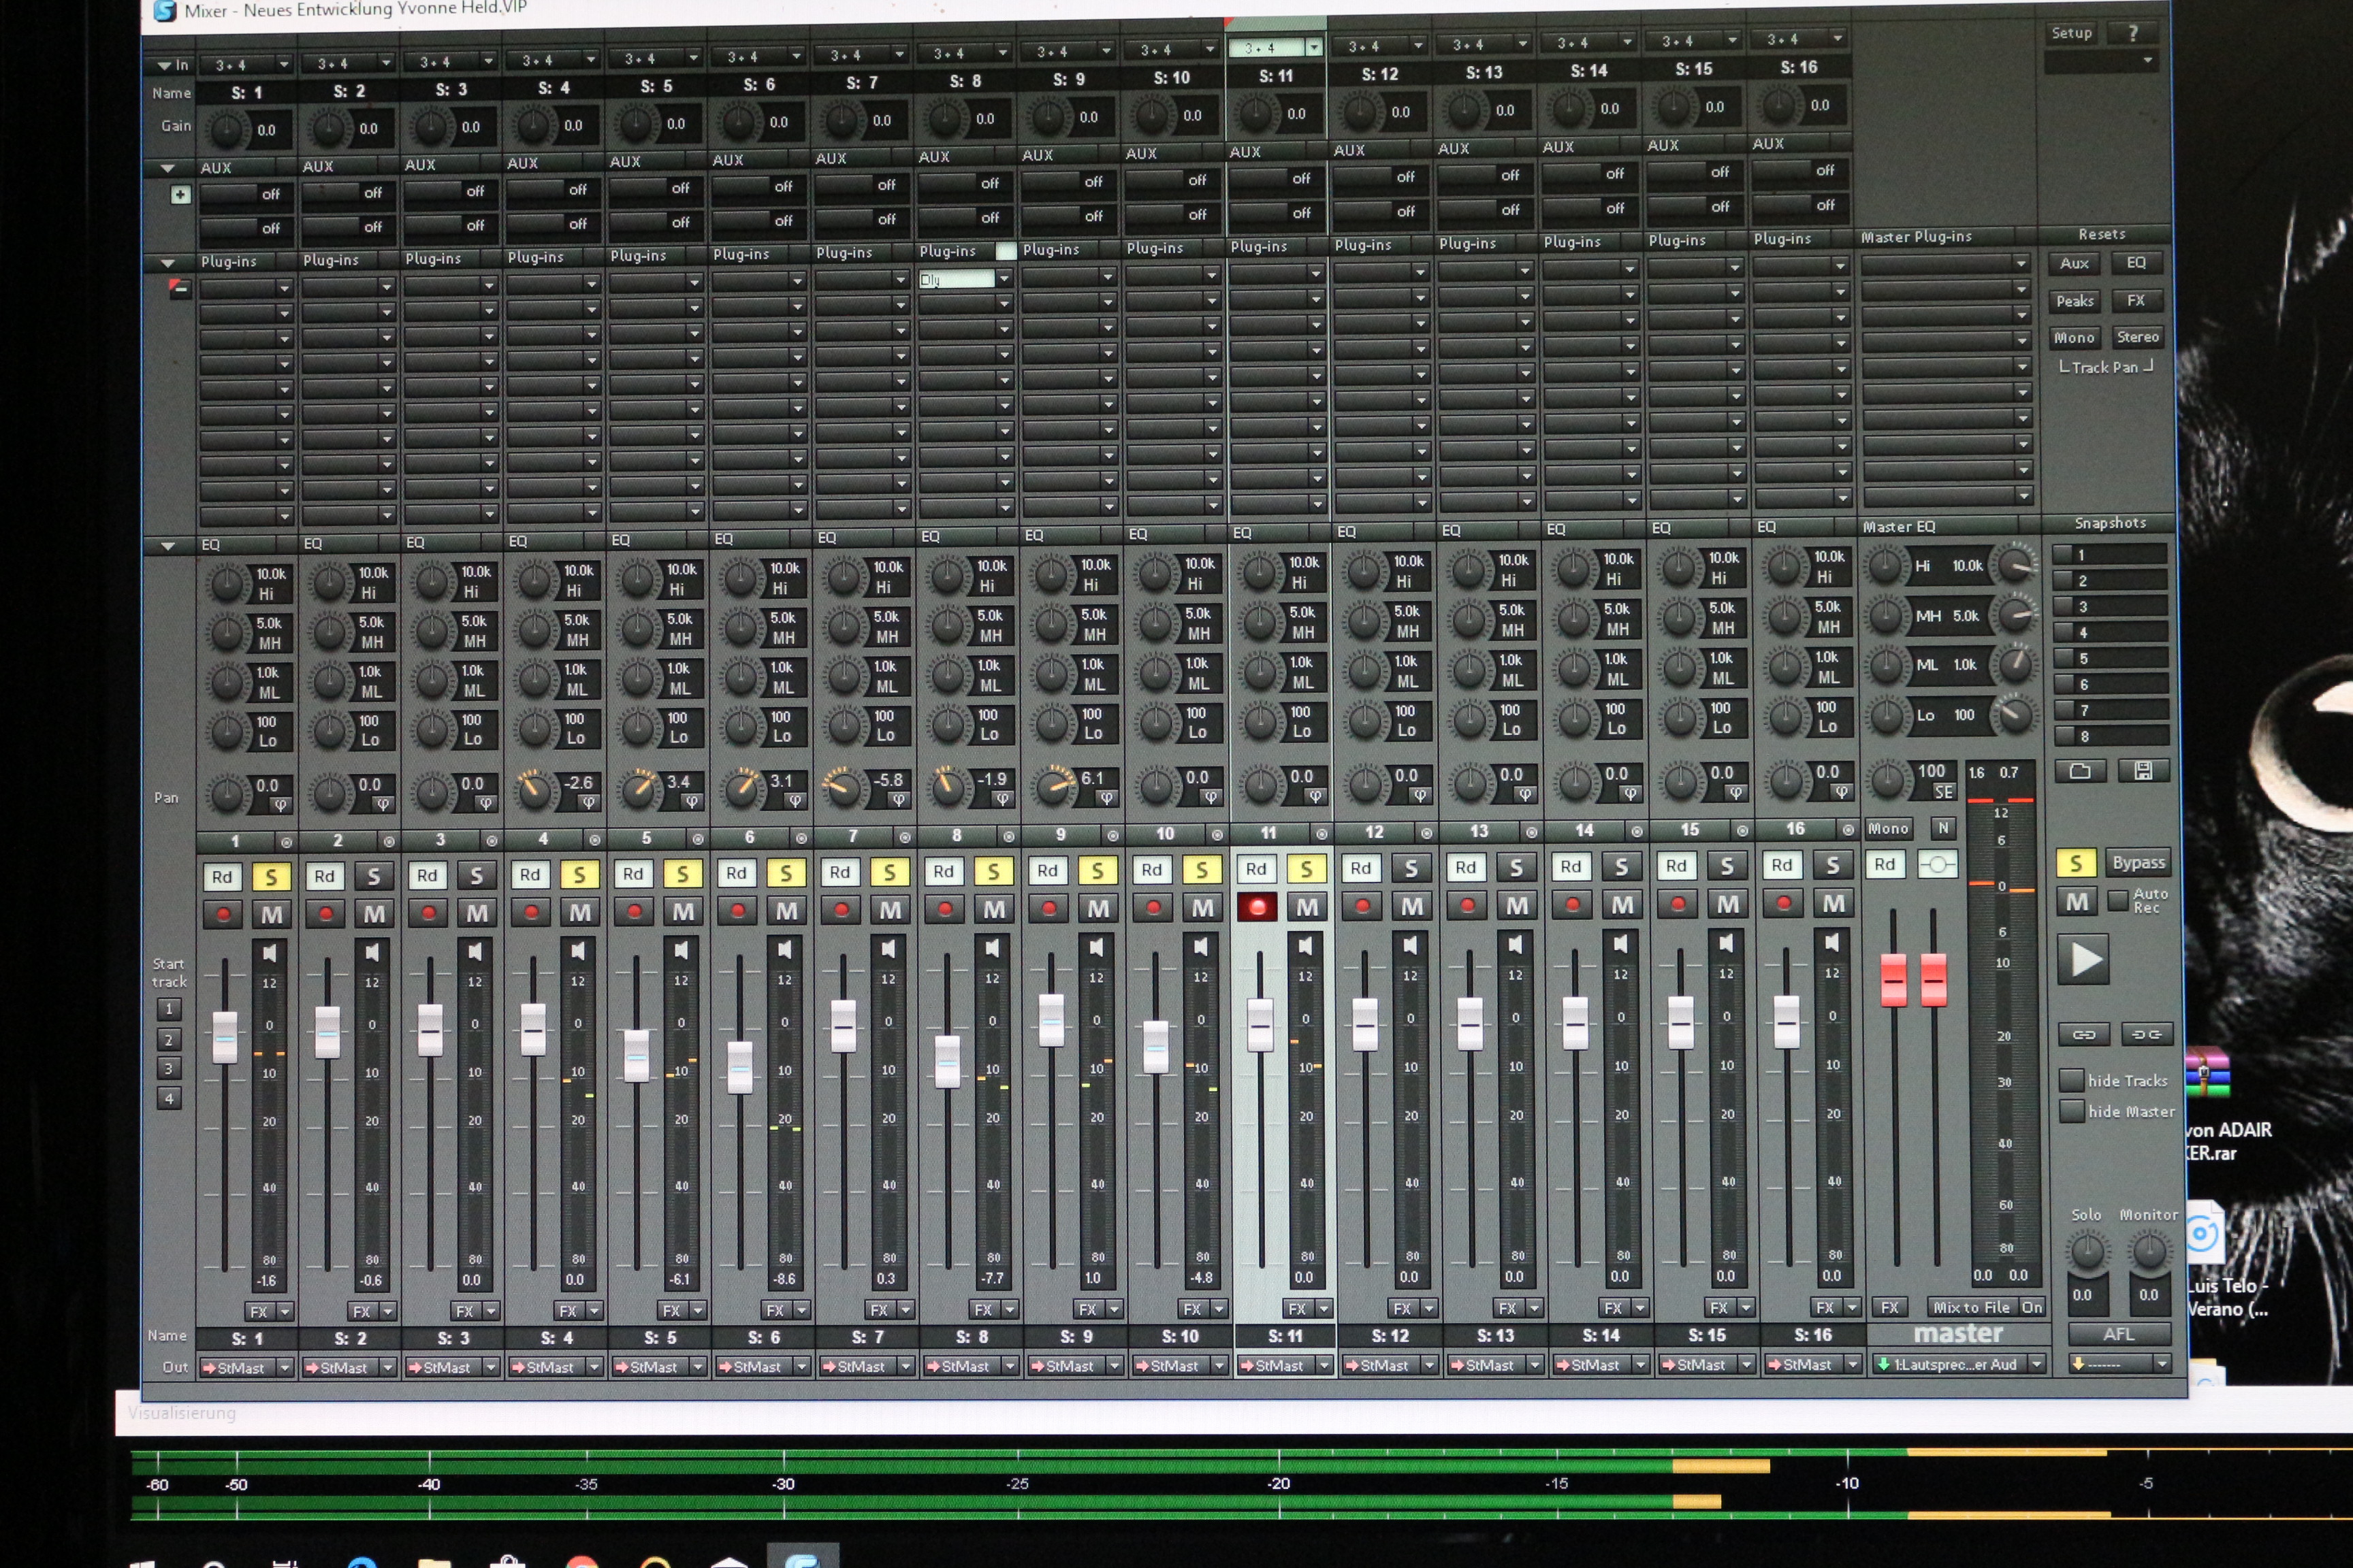Click the Mix to File button
The image size is (2353, 1568).
click(x=1971, y=1307)
